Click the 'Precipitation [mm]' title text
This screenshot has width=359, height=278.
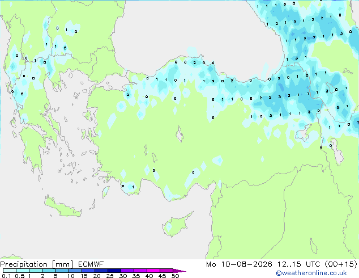coord(37,264)
